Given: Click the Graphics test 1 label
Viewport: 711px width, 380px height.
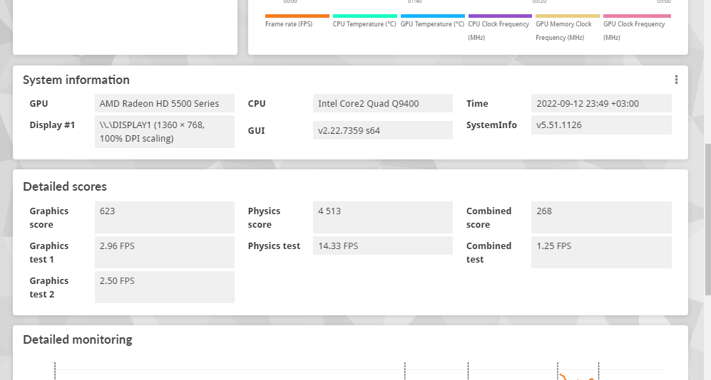Looking at the screenshot, I should pyautogui.click(x=49, y=253).
